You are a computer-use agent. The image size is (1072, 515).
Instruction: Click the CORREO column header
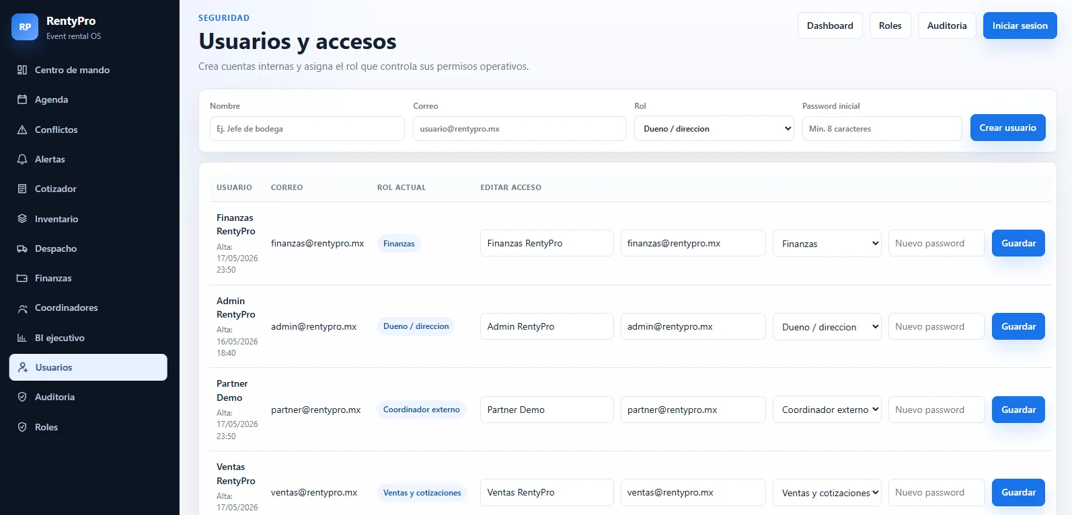286,187
